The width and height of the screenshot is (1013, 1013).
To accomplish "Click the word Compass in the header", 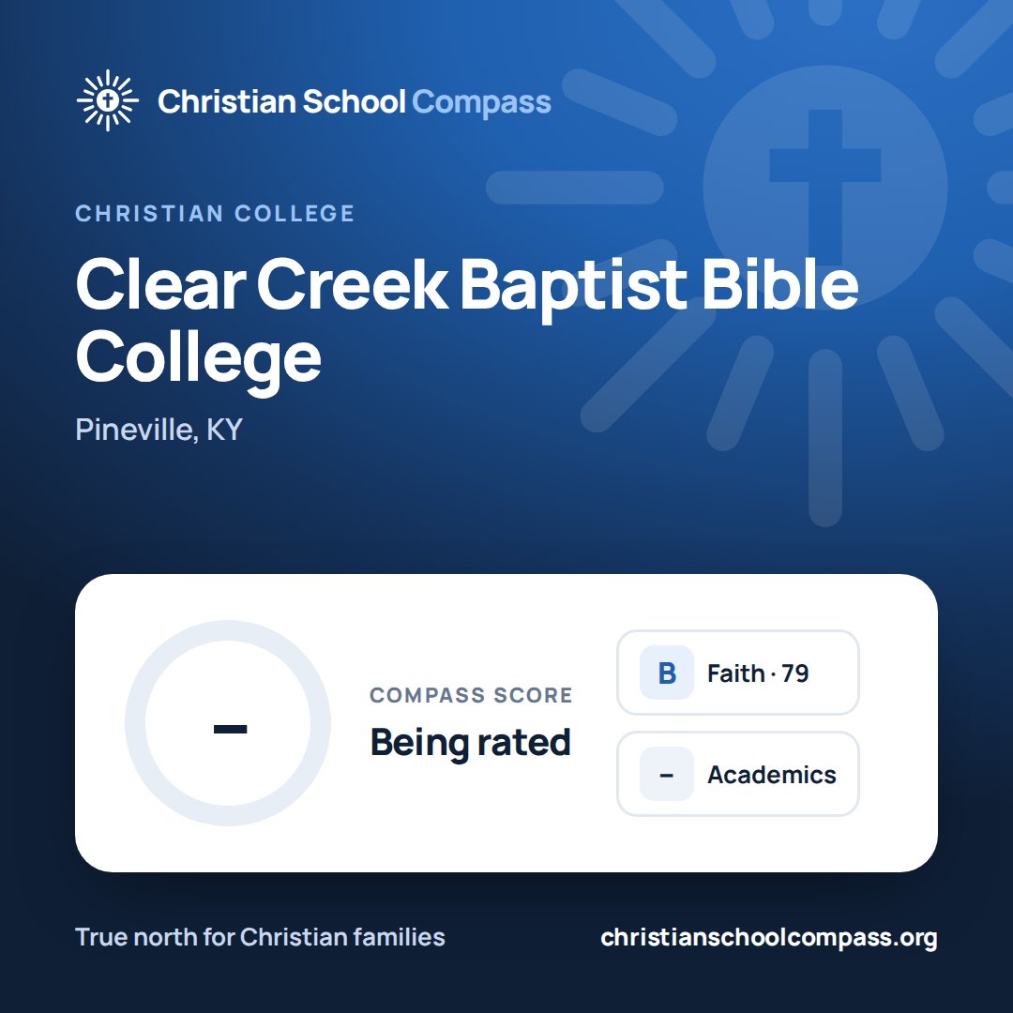I will point(482,103).
